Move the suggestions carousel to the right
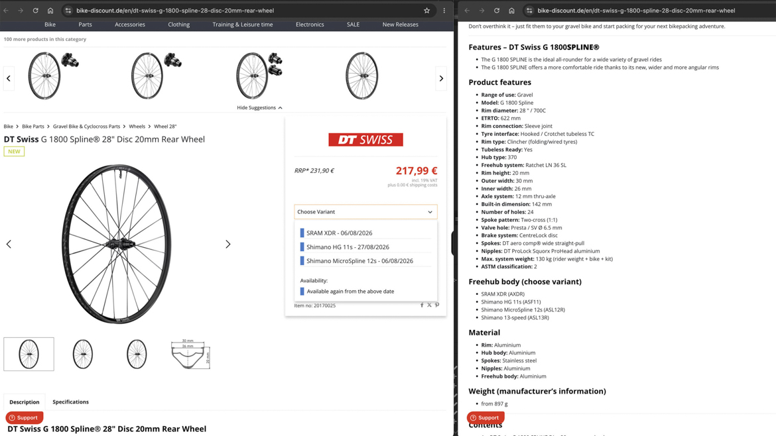 (441, 78)
